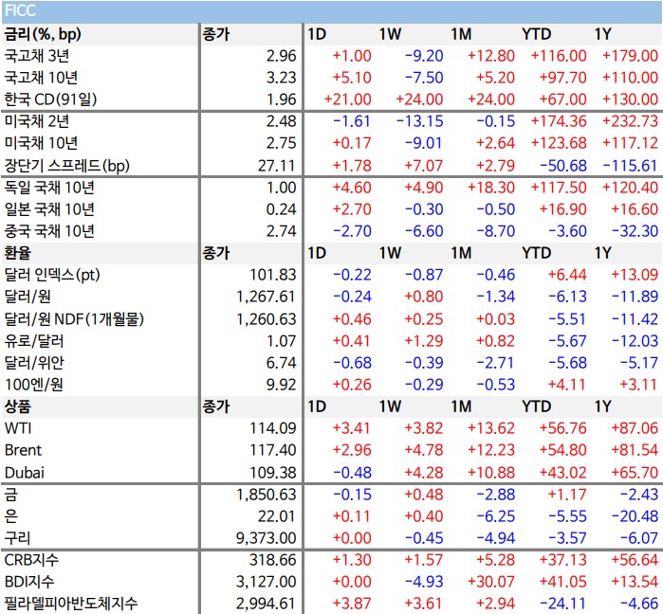
Task: Click the CRB지수 row label
Action: pos(31,560)
